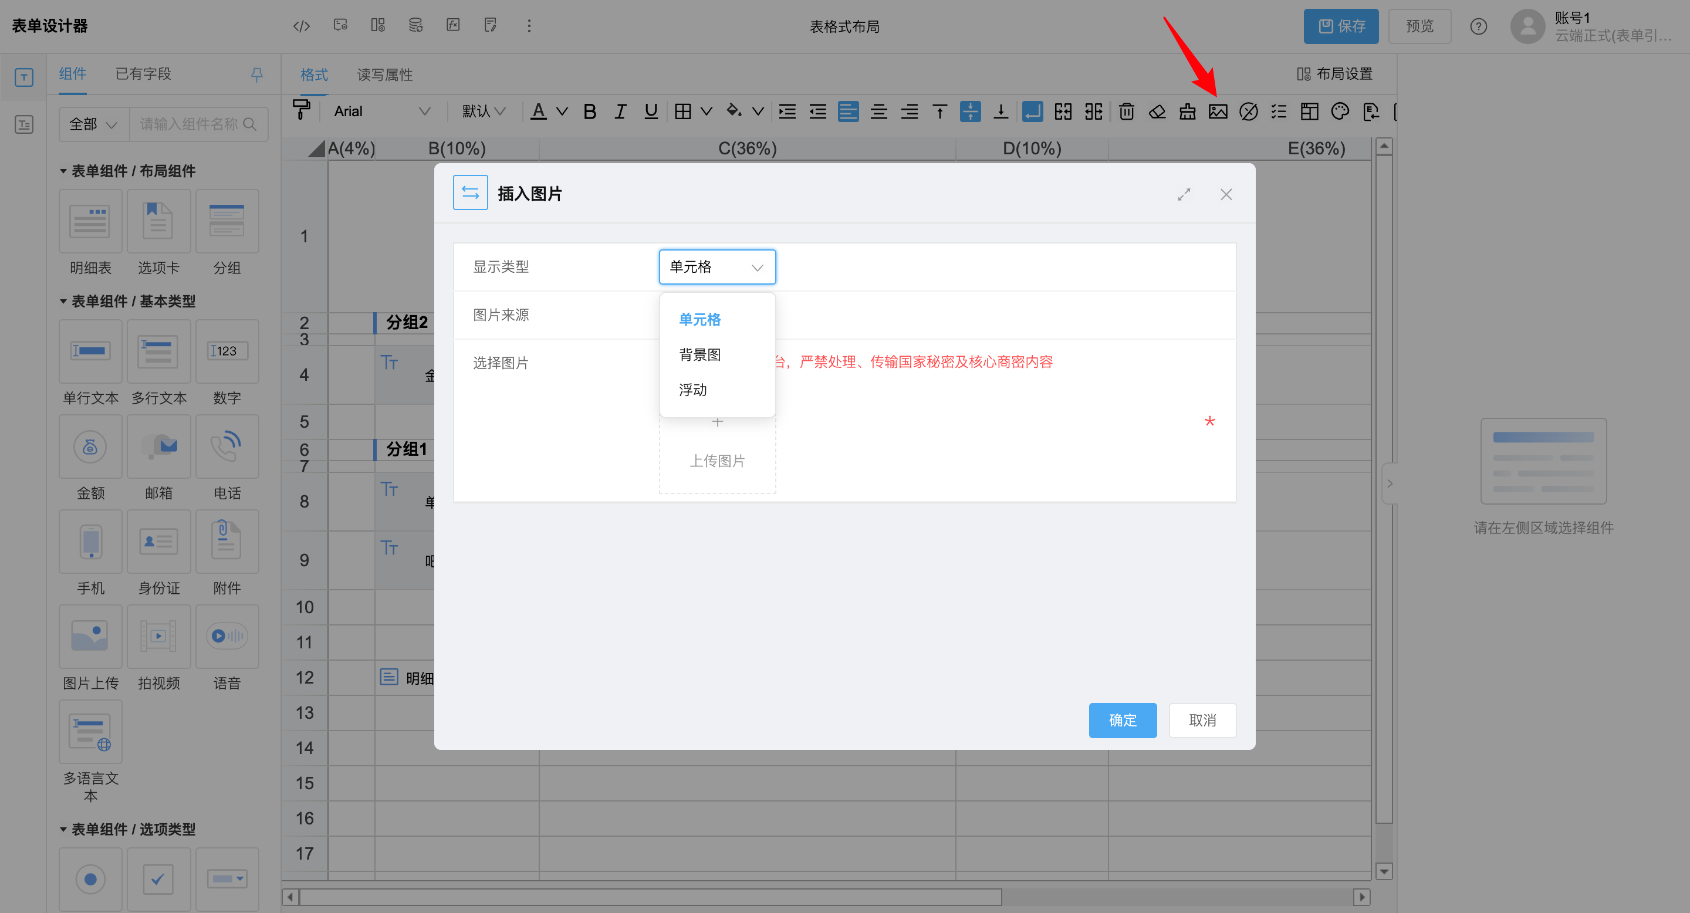Image resolution: width=1690 pixels, height=913 pixels.
Task: Expand borders dropdown arrow
Action: click(x=707, y=111)
